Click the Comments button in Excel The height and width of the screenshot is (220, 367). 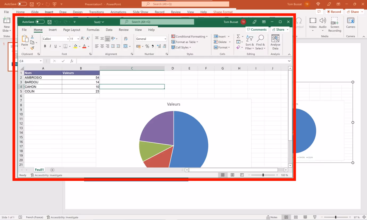257,30
